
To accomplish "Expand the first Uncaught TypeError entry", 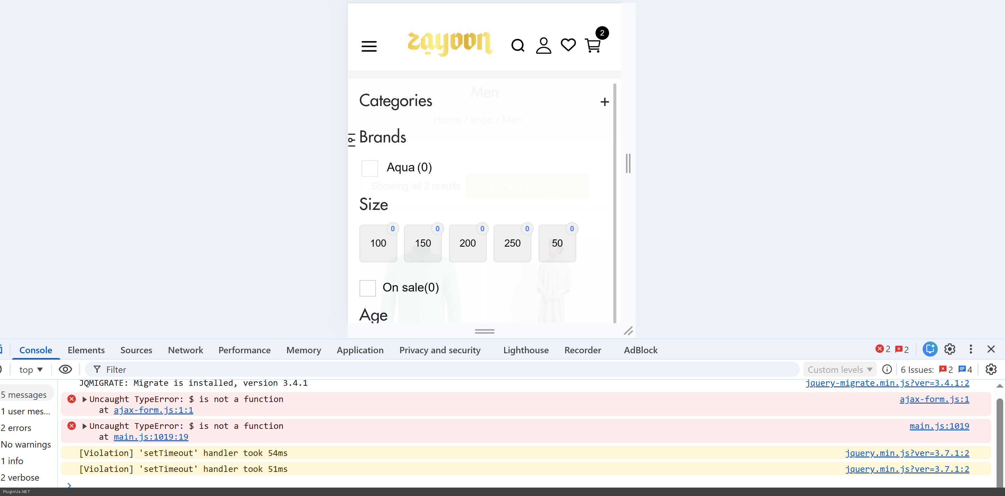I will 85,399.
